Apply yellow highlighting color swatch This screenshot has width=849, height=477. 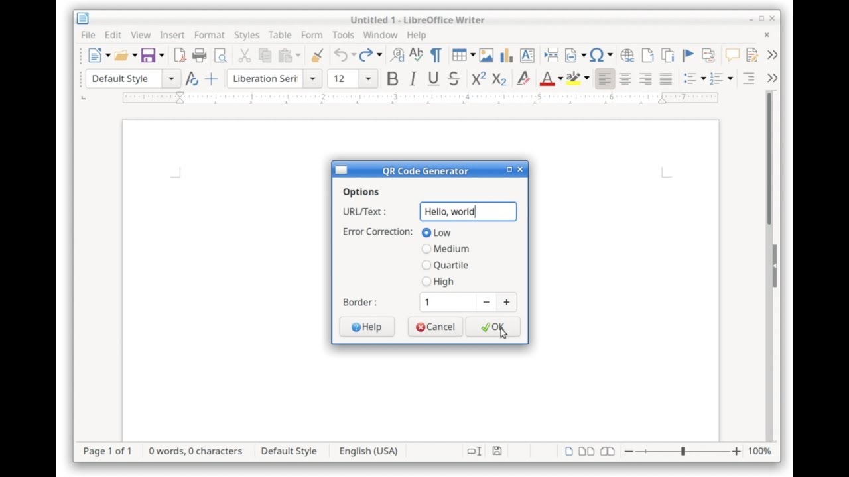coord(574,79)
